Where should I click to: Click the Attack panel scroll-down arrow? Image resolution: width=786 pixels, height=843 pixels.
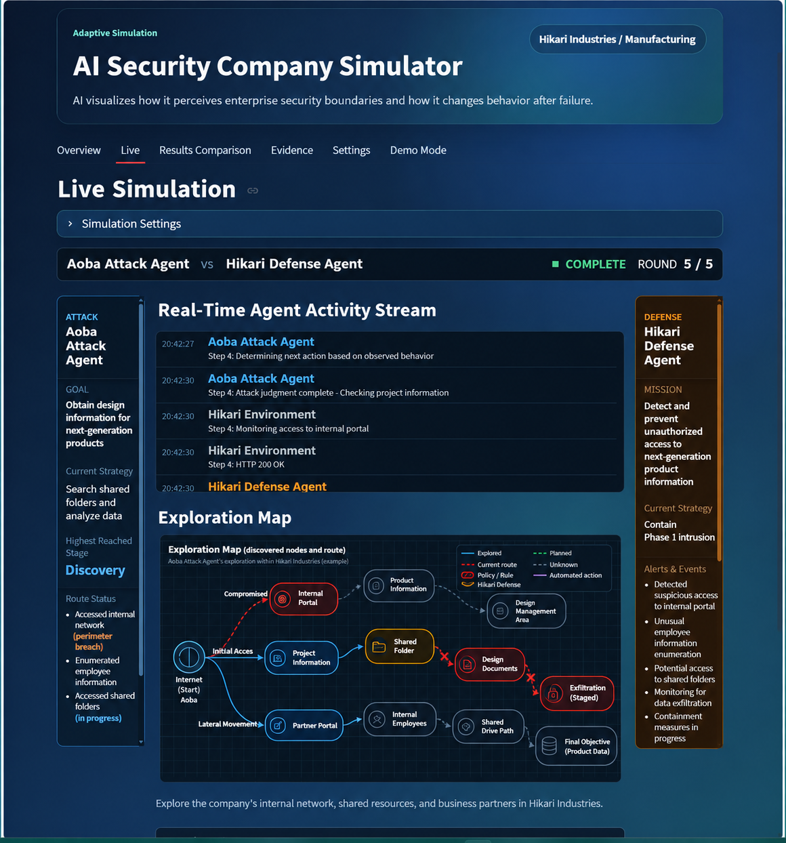click(141, 742)
